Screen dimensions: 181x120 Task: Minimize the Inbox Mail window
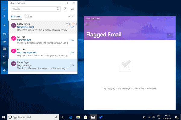[x=60, y=3]
